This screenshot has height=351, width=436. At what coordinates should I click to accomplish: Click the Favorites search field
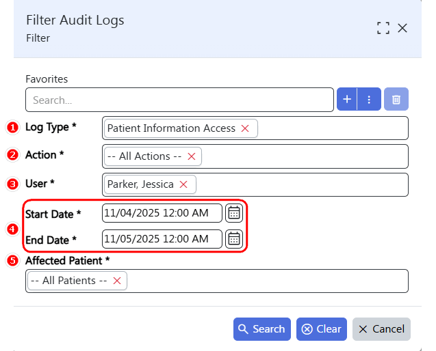(x=179, y=100)
